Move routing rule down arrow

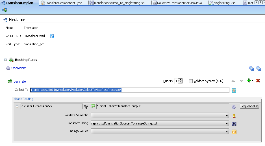click(241, 81)
